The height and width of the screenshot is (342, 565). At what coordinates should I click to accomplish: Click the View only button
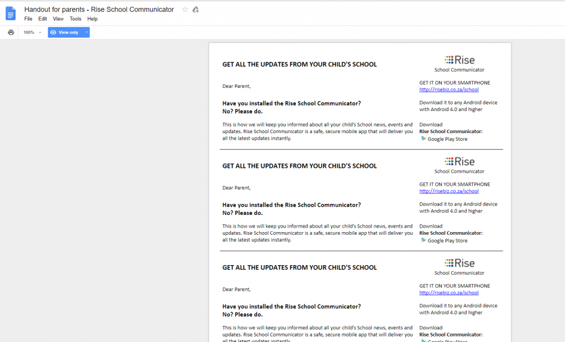[66, 33]
